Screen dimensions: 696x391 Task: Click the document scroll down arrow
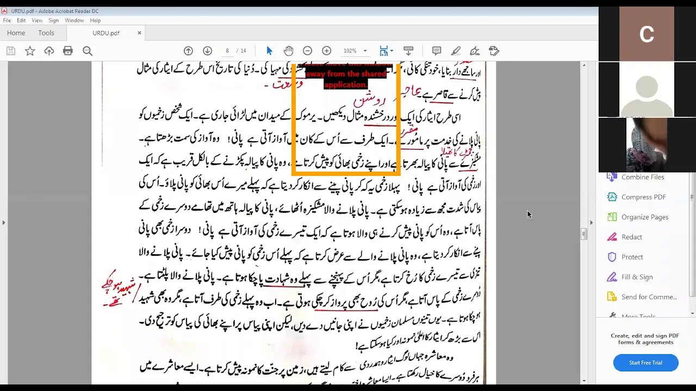[x=584, y=381]
